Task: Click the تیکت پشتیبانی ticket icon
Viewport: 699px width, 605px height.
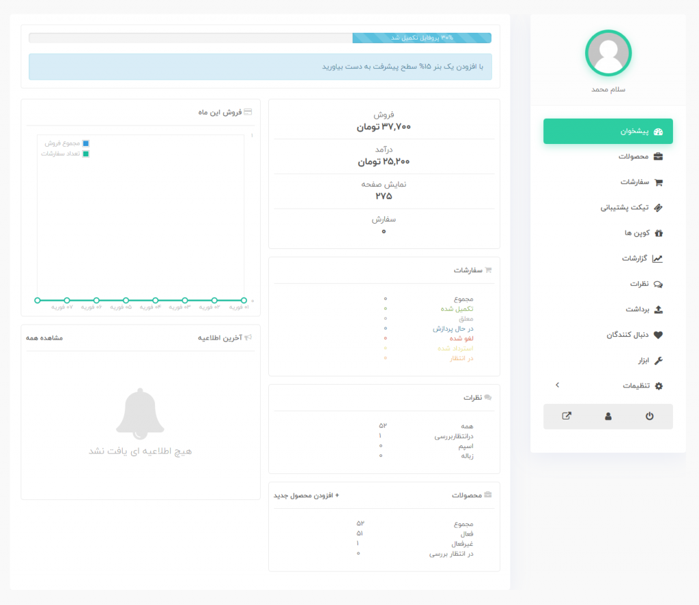Action: (x=658, y=207)
